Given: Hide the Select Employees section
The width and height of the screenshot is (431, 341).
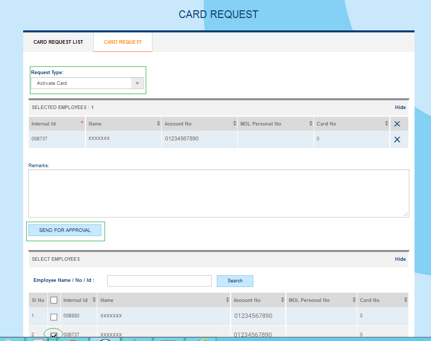Looking at the screenshot, I should coord(400,259).
